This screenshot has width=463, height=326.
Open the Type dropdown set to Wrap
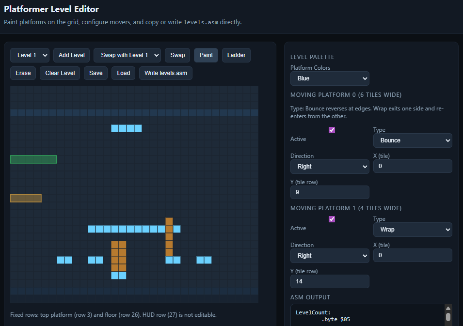[x=413, y=229]
